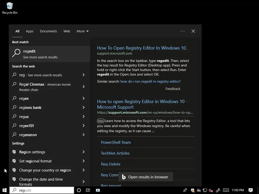Open the pinned app icon after Task View
This screenshot has width=259, height=194.
98,190
